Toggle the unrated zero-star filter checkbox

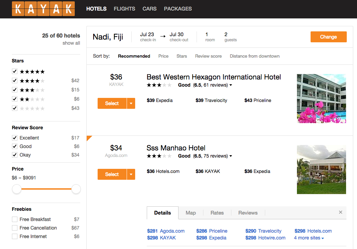pyautogui.click(x=15, y=108)
